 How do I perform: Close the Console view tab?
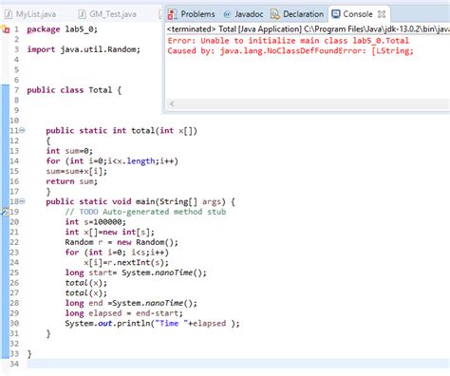tap(382, 14)
